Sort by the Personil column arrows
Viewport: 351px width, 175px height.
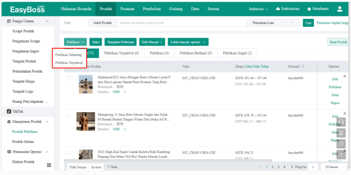point(303,67)
